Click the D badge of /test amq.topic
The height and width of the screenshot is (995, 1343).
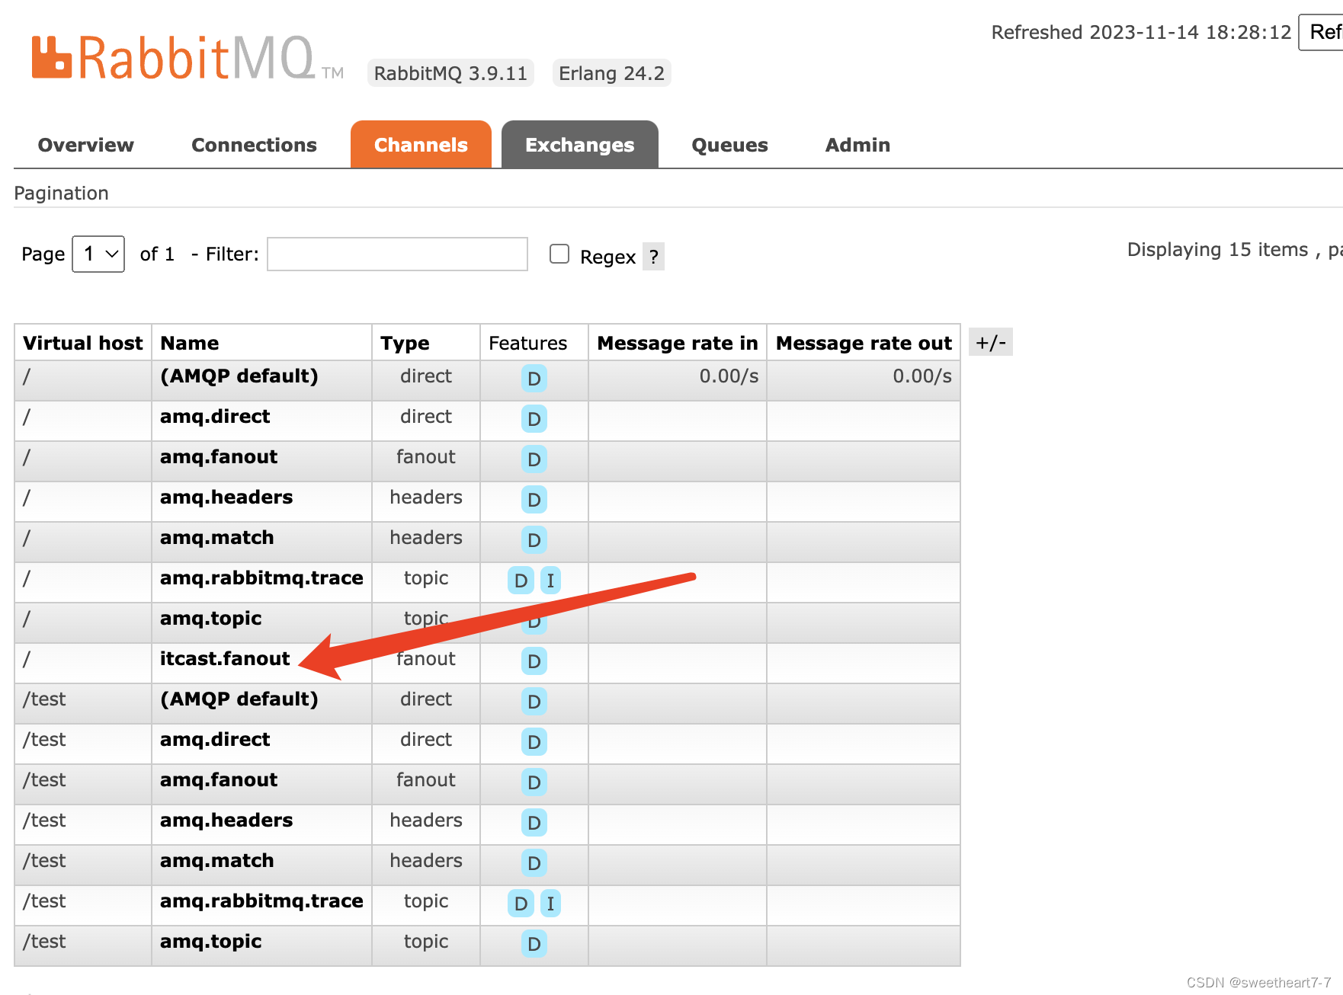point(534,944)
